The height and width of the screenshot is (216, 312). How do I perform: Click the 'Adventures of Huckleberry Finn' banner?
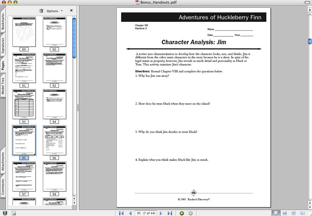point(193,17)
